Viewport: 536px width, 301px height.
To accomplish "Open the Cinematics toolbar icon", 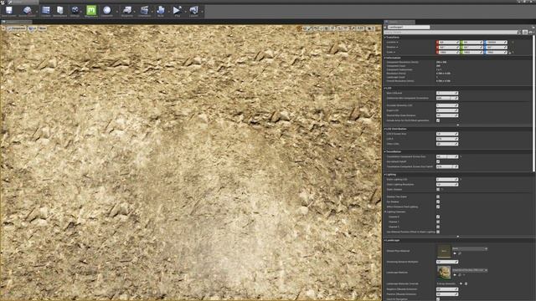I will click(x=144, y=11).
